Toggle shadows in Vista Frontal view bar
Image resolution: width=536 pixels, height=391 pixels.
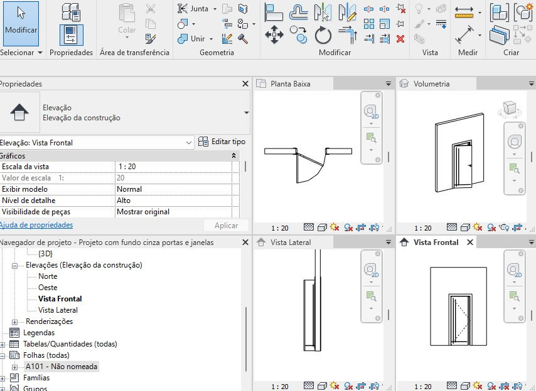(491, 386)
